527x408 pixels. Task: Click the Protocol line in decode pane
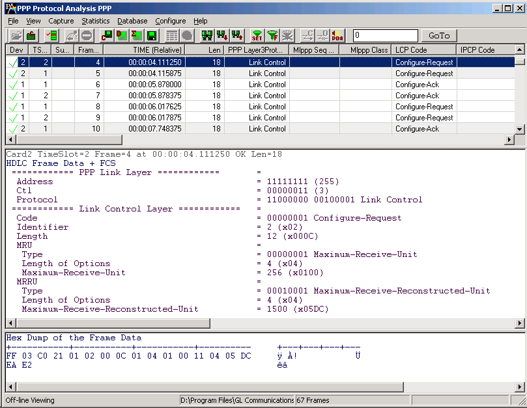220,200
